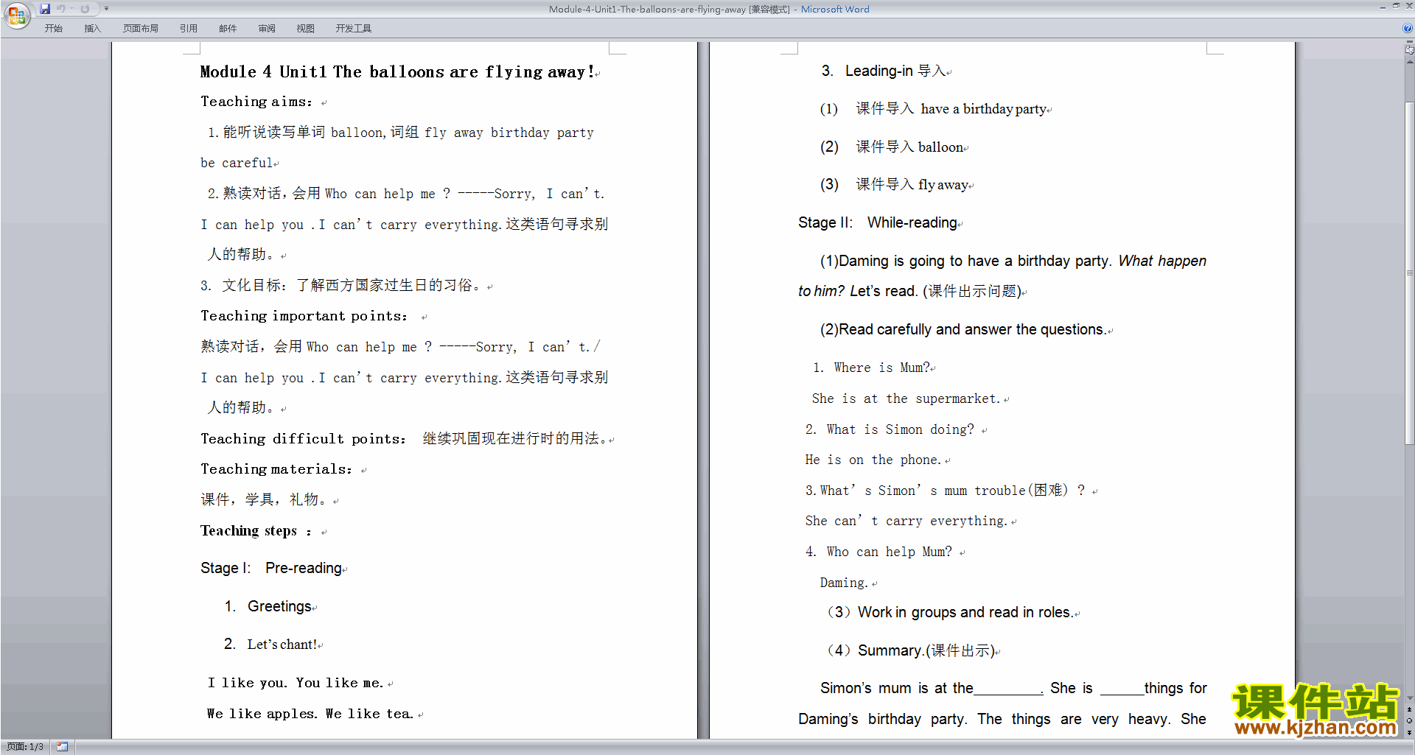The height and width of the screenshot is (755, 1415).
Task: Click the 'be careful' text
Action: 237,164
